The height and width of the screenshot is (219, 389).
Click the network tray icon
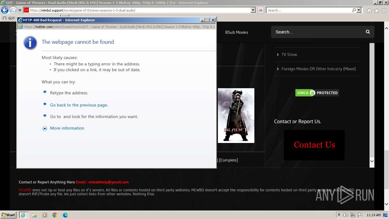pyautogui.click(x=353, y=215)
